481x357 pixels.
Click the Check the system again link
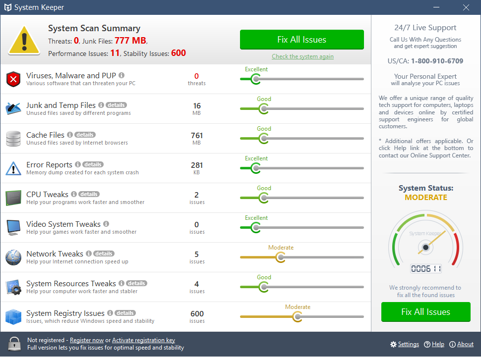click(x=302, y=56)
